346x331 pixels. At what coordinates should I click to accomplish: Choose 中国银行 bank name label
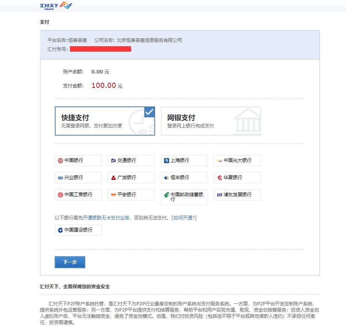point(74,160)
